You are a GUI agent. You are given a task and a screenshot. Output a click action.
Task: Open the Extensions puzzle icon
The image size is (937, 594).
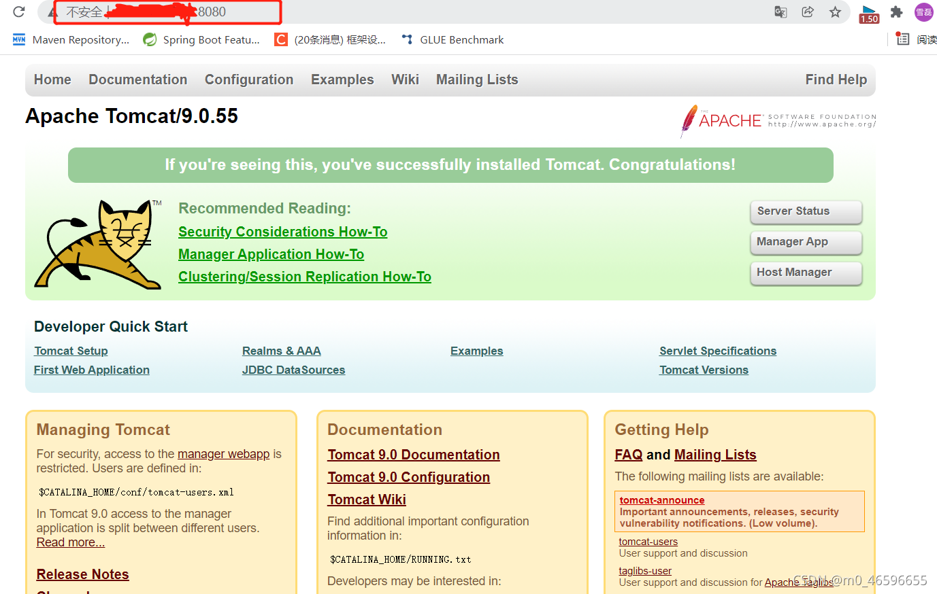[897, 12]
